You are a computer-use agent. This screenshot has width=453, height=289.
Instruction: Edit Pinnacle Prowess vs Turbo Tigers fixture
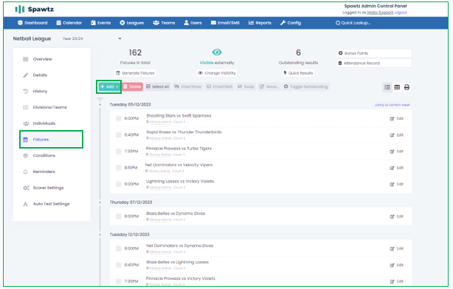click(x=397, y=152)
